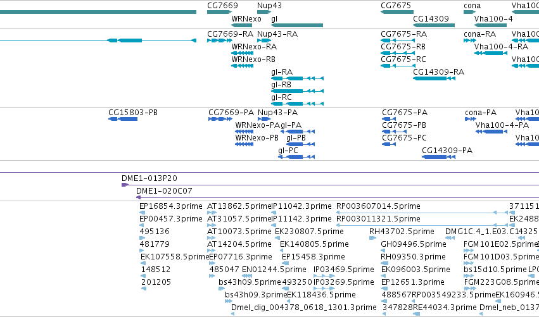Image resolution: width=539 pixels, height=317 pixels.
Task: Select BAC clone DME1-020C07
Action: click(164, 191)
